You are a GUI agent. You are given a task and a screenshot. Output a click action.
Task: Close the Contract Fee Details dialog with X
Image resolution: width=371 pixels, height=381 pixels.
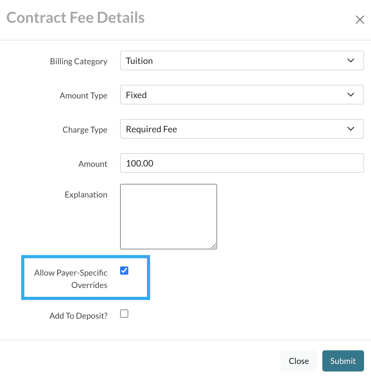pyautogui.click(x=360, y=20)
